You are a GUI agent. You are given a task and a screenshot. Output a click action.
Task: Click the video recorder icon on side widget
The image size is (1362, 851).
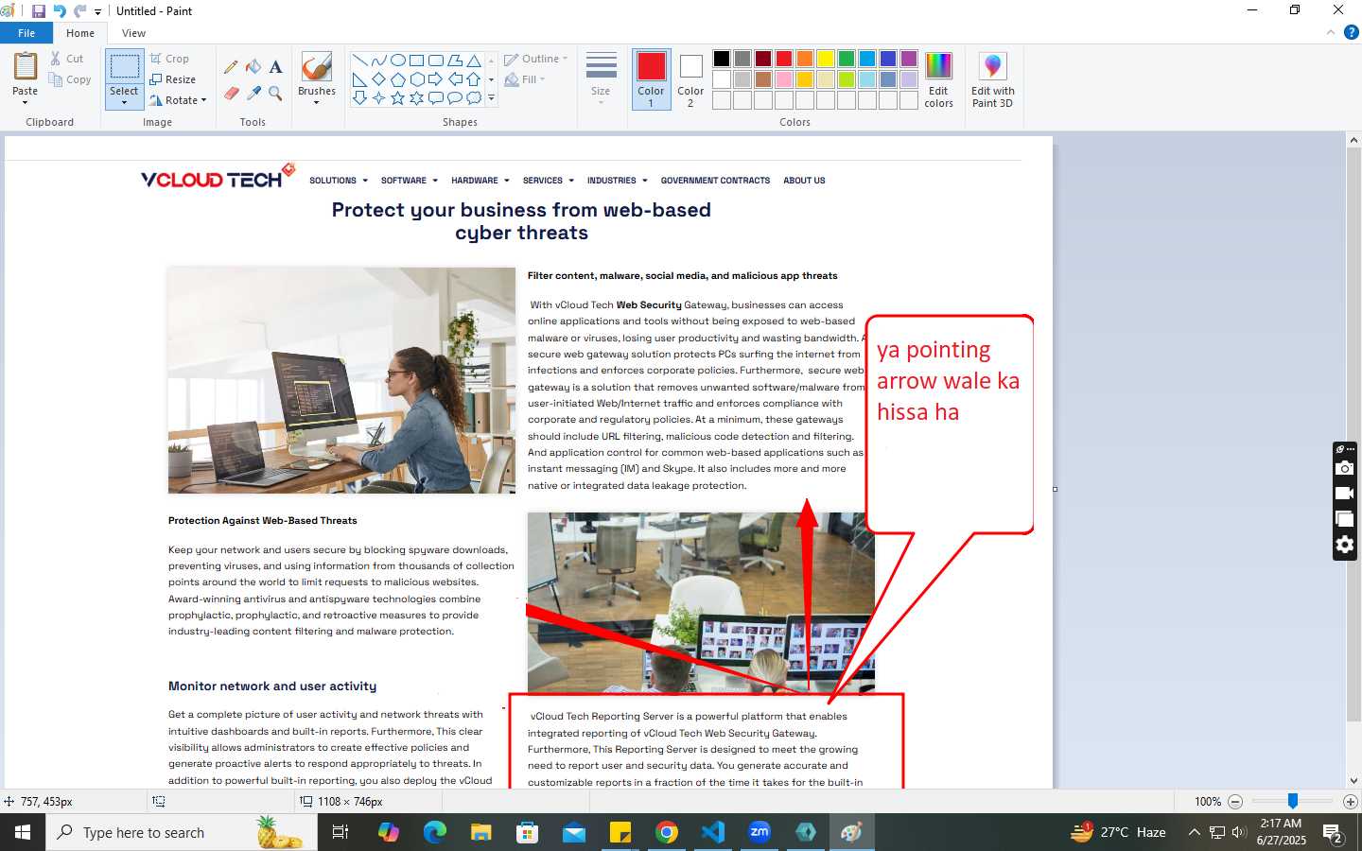[x=1344, y=494]
